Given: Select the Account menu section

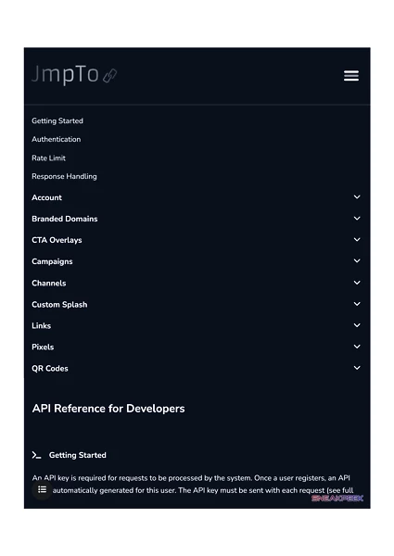Looking at the screenshot, I should [197, 197].
